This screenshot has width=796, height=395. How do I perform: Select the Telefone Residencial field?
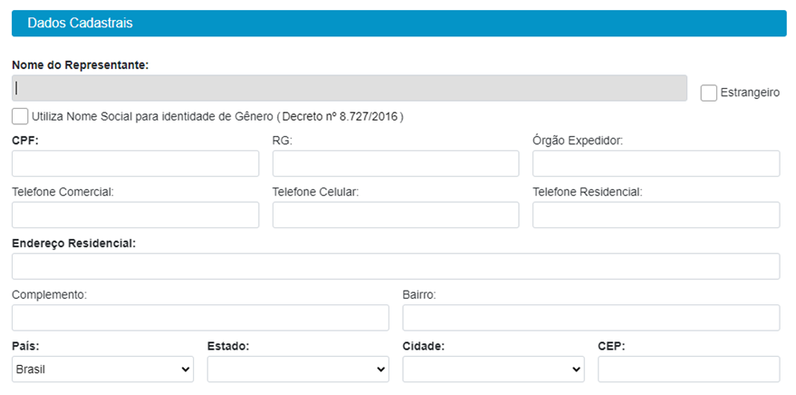(656, 215)
